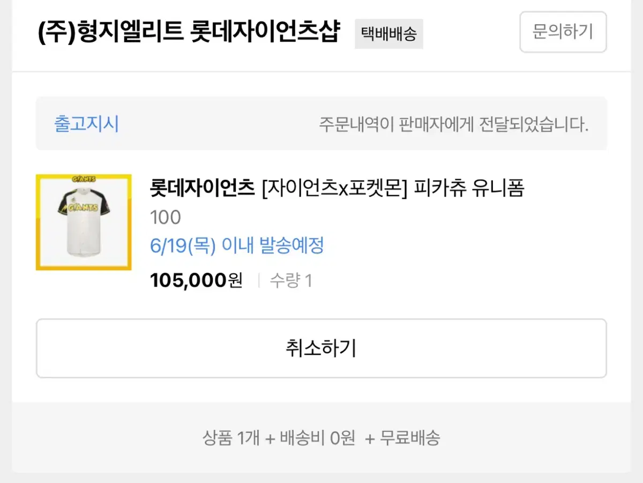Click the divider between price and quantity
Image resolution: width=643 pixels, height=483 pixels.
pyautogui.click(x=259, y=280)
